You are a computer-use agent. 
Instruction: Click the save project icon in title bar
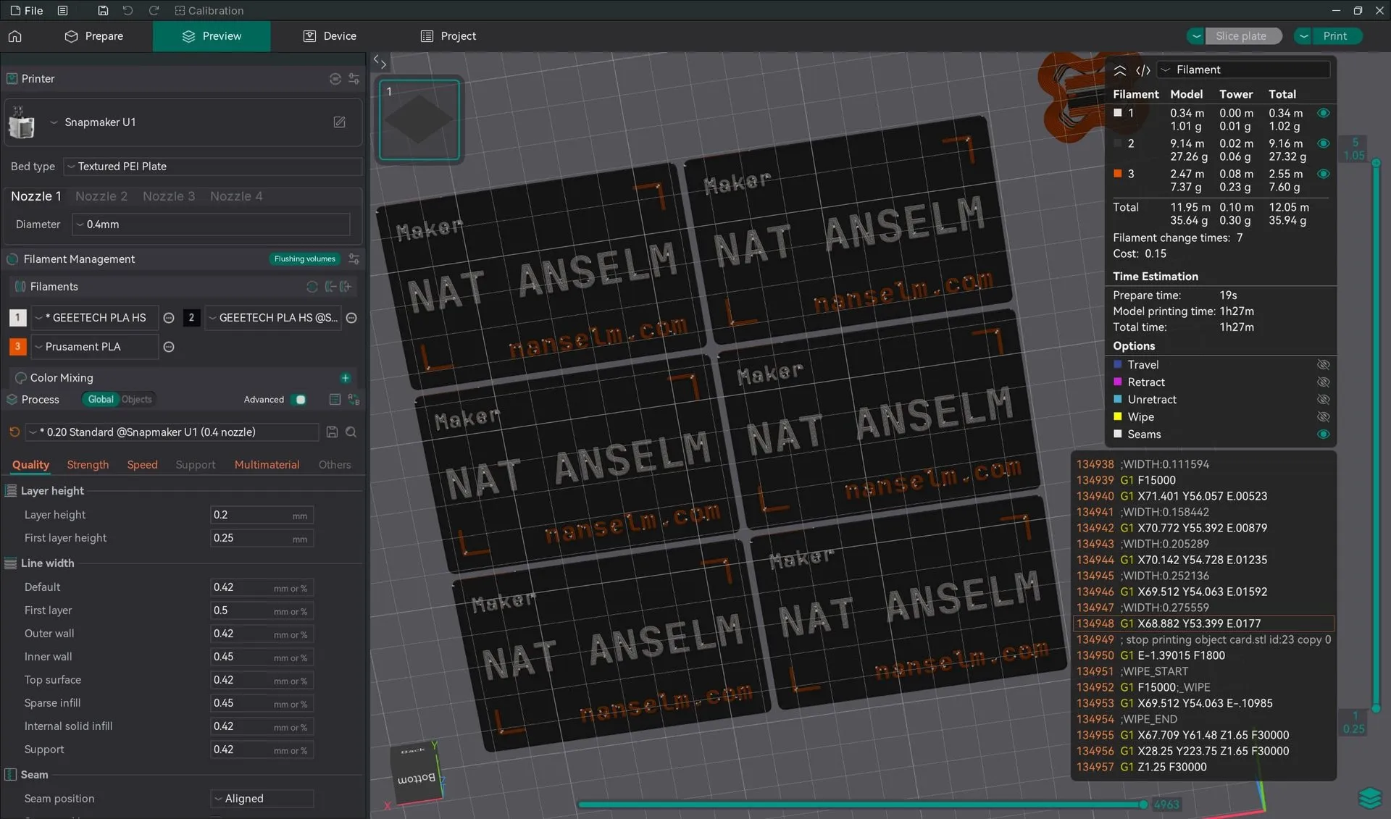point(103,11)
